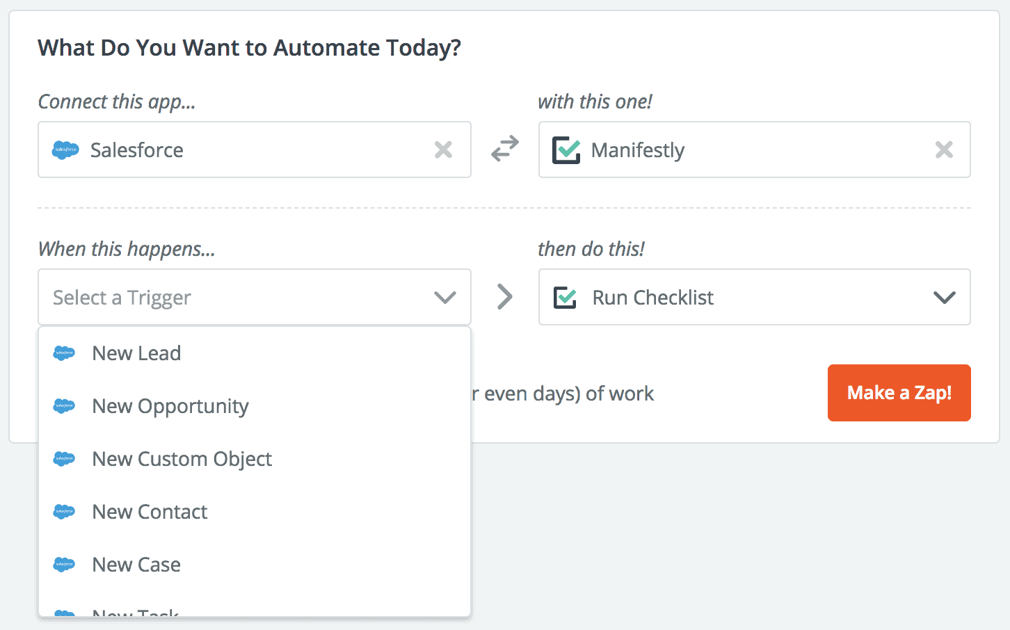Remove the Manifestly app selection

tap(944, 150)
